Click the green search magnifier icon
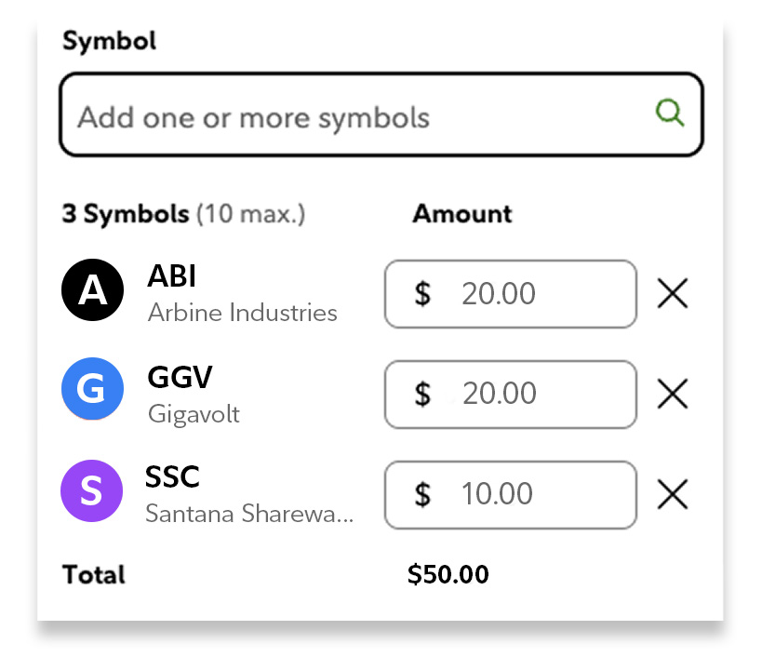The image size is (762, 657). coord(670,114)
